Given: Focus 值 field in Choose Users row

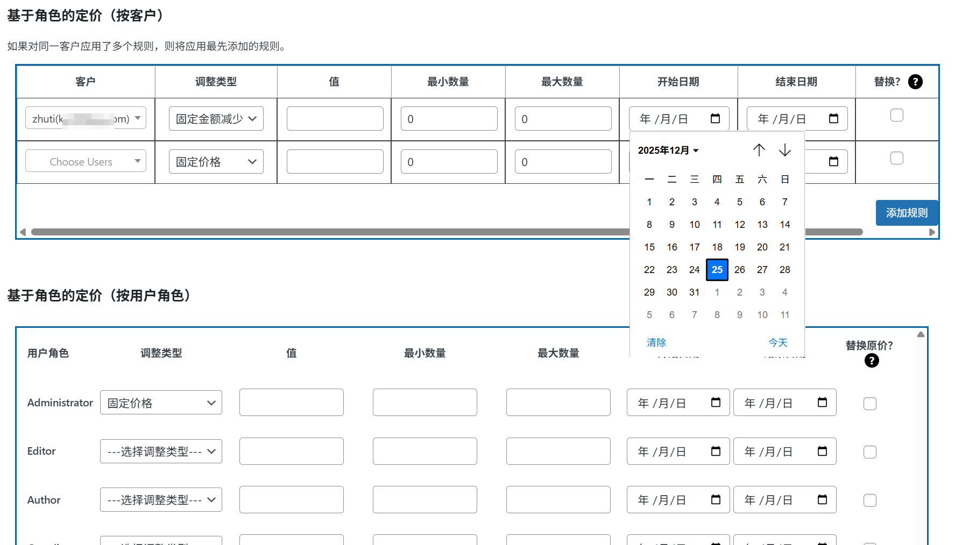Looking at the screenshot, I should (x=335, y=162).
